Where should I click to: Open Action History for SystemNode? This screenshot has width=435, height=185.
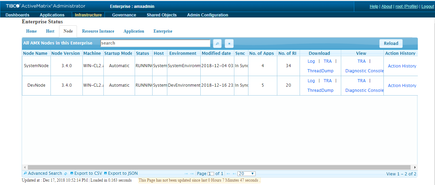(402, 66)
